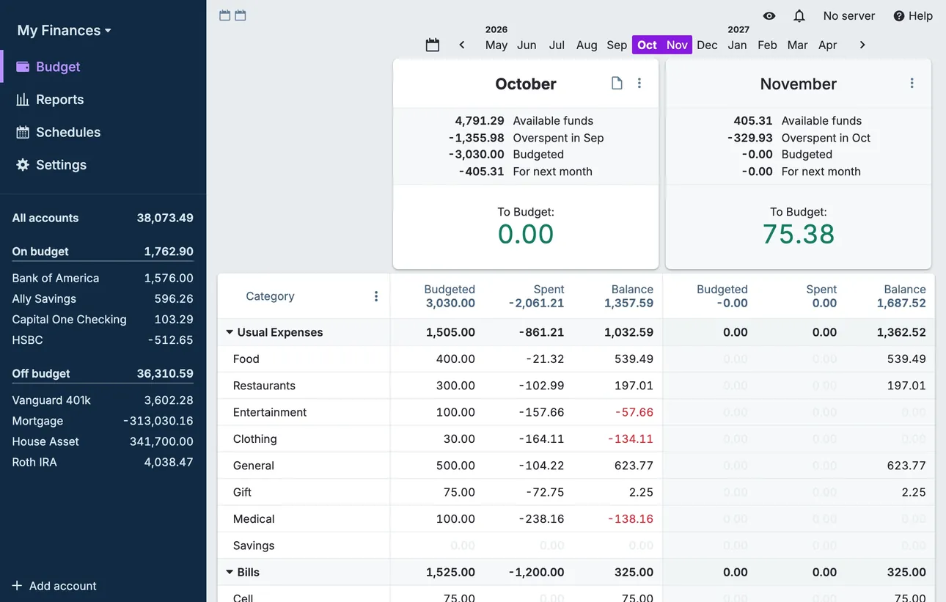Click Bills October spent total -1,200.00
946x602 pixels.
pos(535,572)
